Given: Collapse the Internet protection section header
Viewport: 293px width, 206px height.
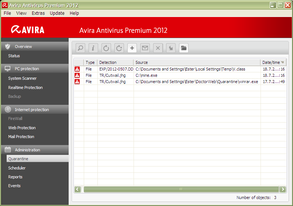Looking at the screenshot, I should tap(35, 110).
